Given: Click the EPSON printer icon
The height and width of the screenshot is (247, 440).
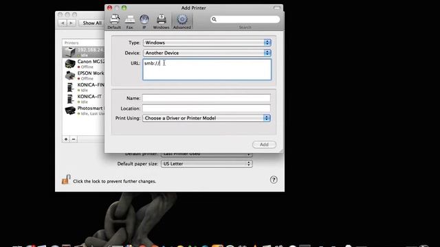Looking at the screenshot, I should point(70,75).
